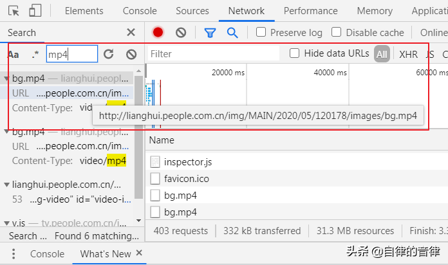
Task: Collapse the first bg.mp4 search result
Action: 6,78
